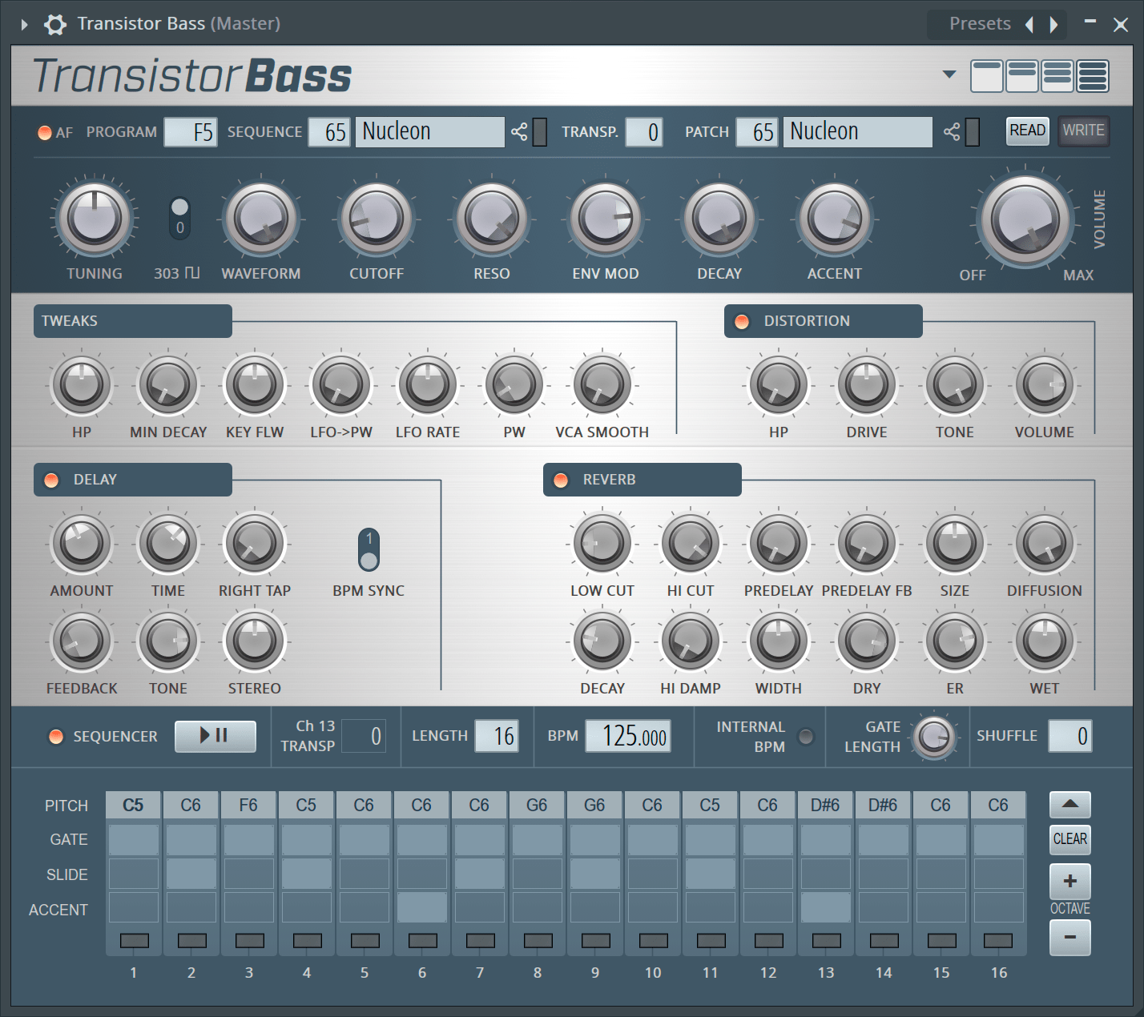Expand the plugin wrapper arrow in the title bar
Screen dimensions: 1144x1017
(x=23, y=24)
